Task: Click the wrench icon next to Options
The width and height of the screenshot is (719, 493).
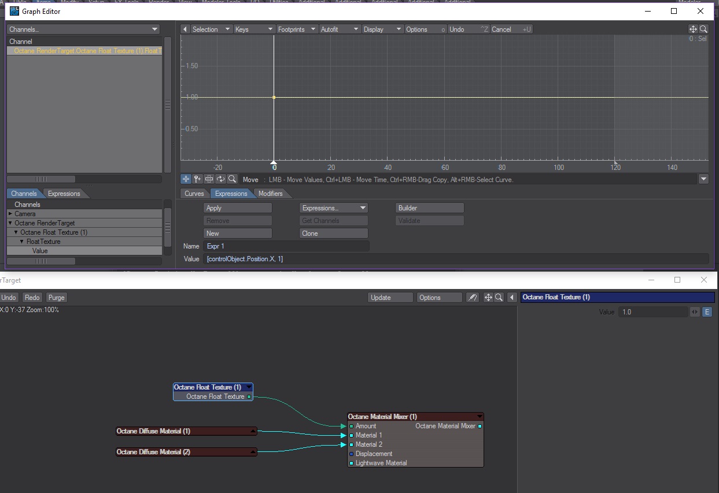Action: (473, 297)
